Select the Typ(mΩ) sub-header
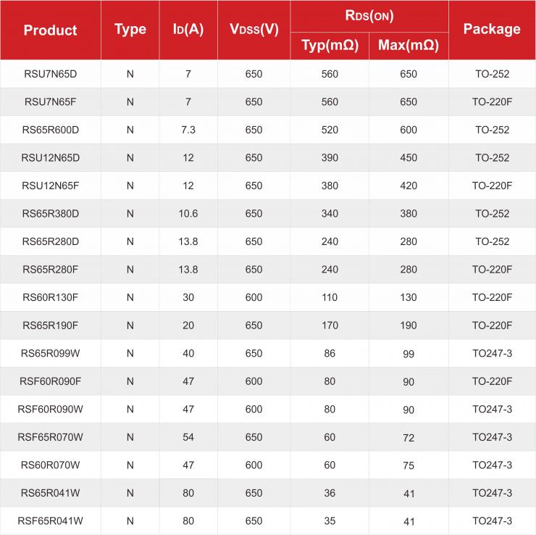This screenshot has width=536, height=535. tap(330, 46)
